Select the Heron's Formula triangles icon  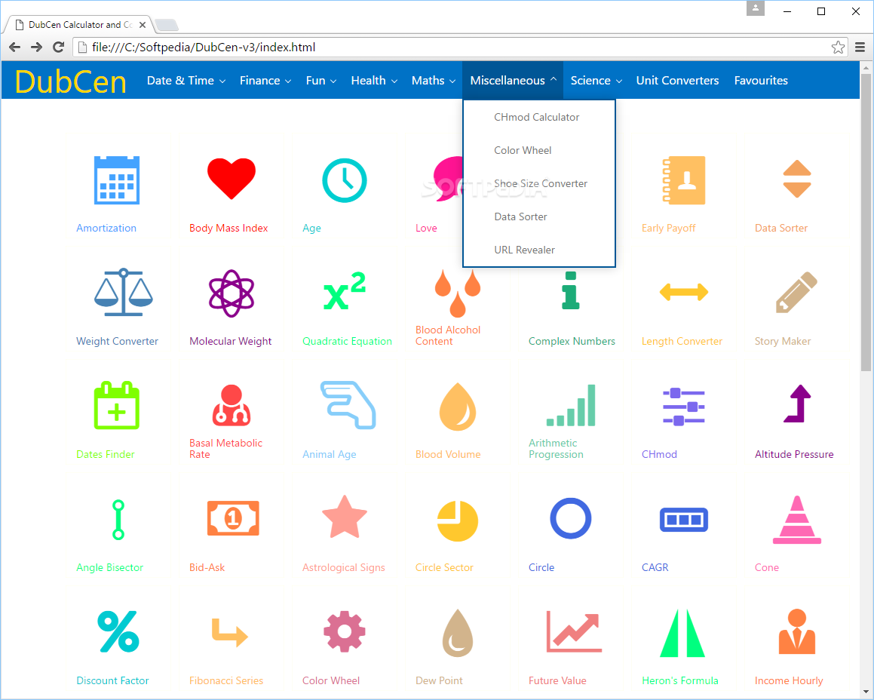pos(682,633)
